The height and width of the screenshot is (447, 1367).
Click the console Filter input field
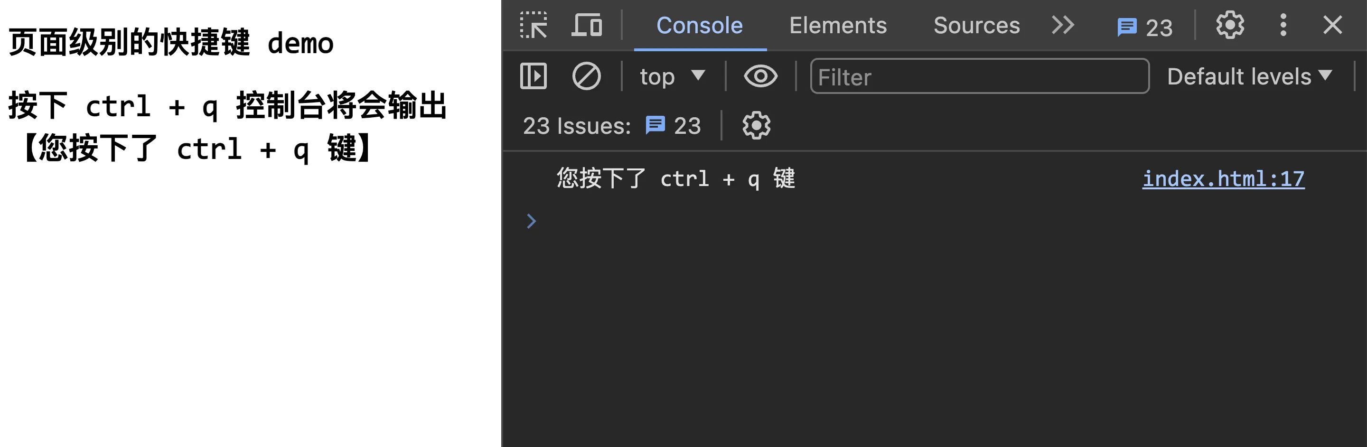point(979,77)
